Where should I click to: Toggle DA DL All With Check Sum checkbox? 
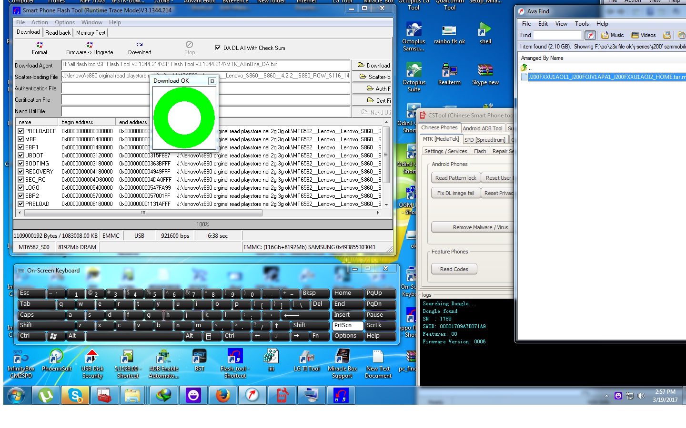click(218, 48)
